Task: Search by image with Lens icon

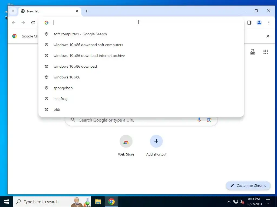Action: pos(209,120)
